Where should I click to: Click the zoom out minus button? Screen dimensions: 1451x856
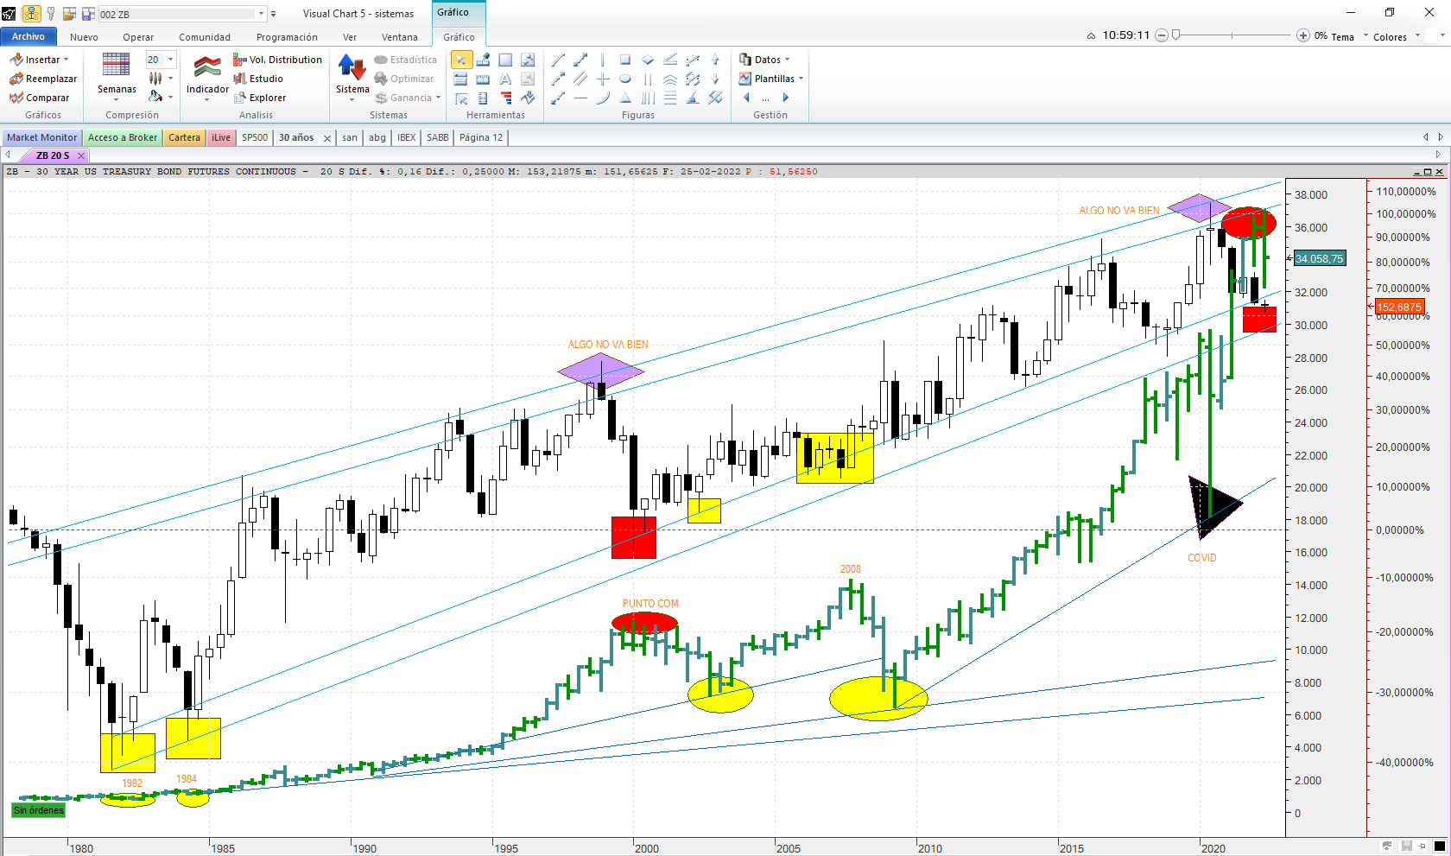pyautogui.click(x=1162, y=35)
